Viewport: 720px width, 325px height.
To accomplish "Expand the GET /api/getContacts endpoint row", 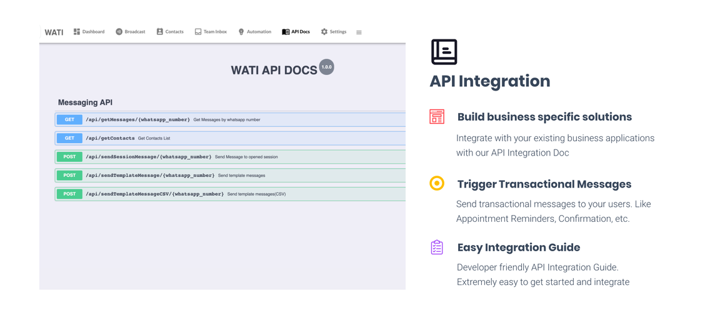I will [x=230, y=138].
